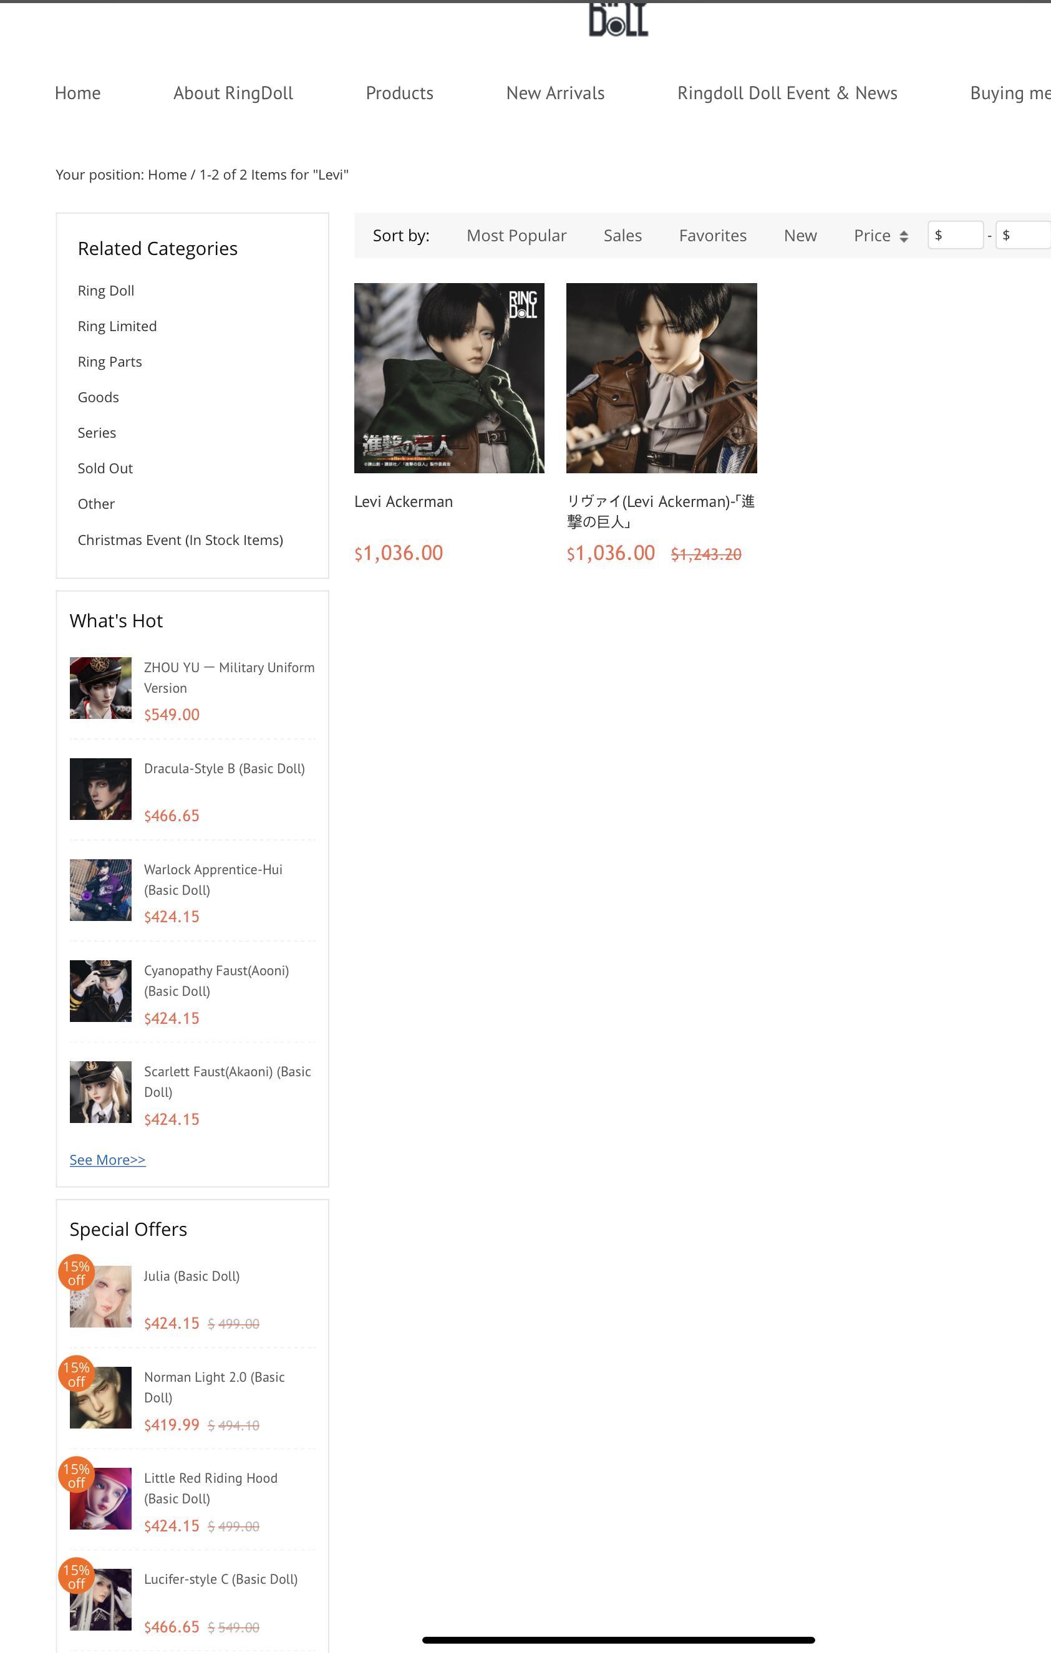Open the リヴァイ Levi Ackerman doll thumbnail
The image size is (1051, 1653).
661,378
